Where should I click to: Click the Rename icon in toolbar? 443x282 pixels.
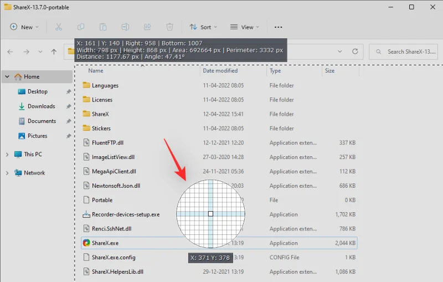point(125,27)
